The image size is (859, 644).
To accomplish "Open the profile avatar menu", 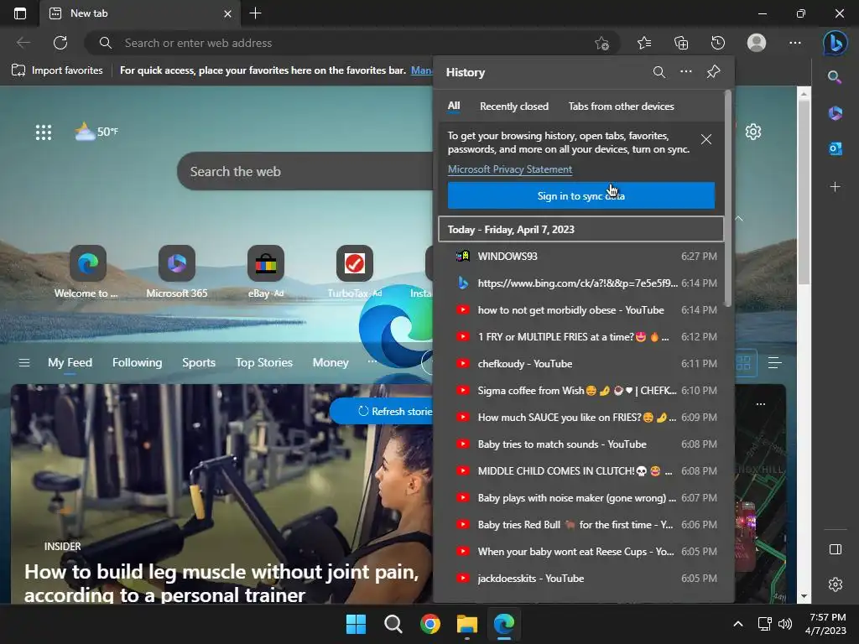I will pyautogui.click(x=757, y=43).
